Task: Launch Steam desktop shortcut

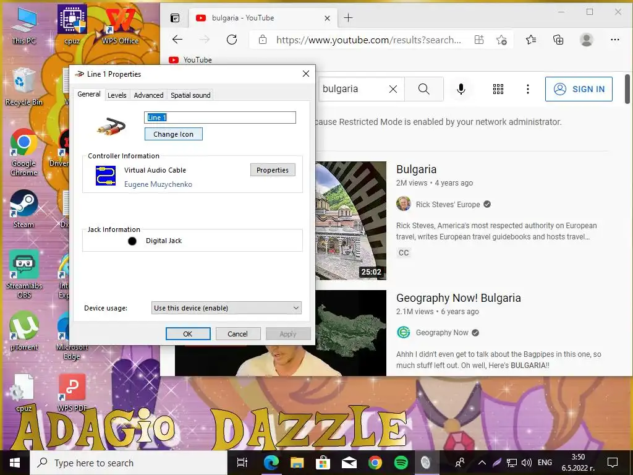Action: 24,209
